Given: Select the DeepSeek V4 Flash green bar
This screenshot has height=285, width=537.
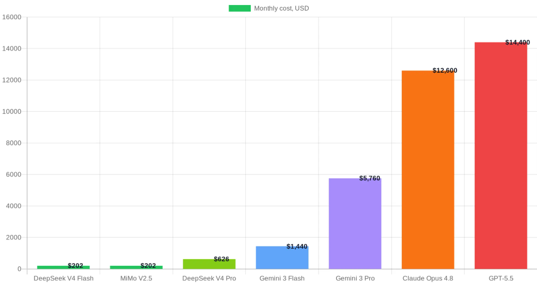Looking at the screenshot, I should (63, 267).
